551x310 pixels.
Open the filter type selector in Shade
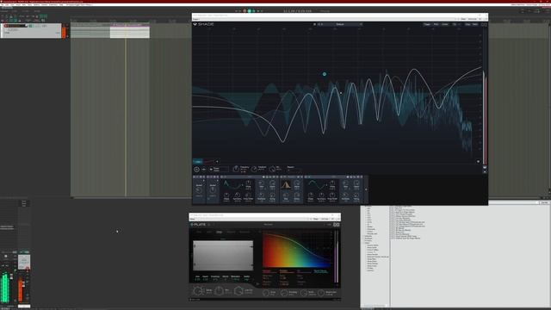(219, 170)
